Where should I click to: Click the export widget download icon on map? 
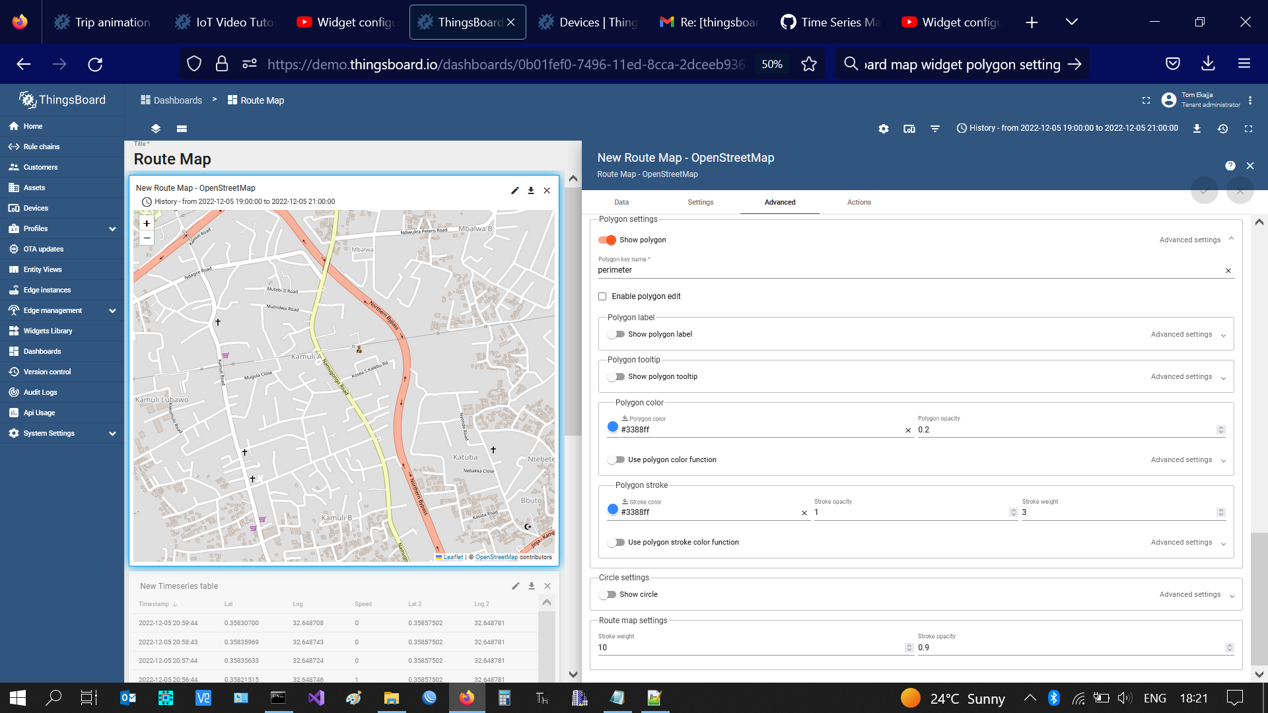point(531,191)
